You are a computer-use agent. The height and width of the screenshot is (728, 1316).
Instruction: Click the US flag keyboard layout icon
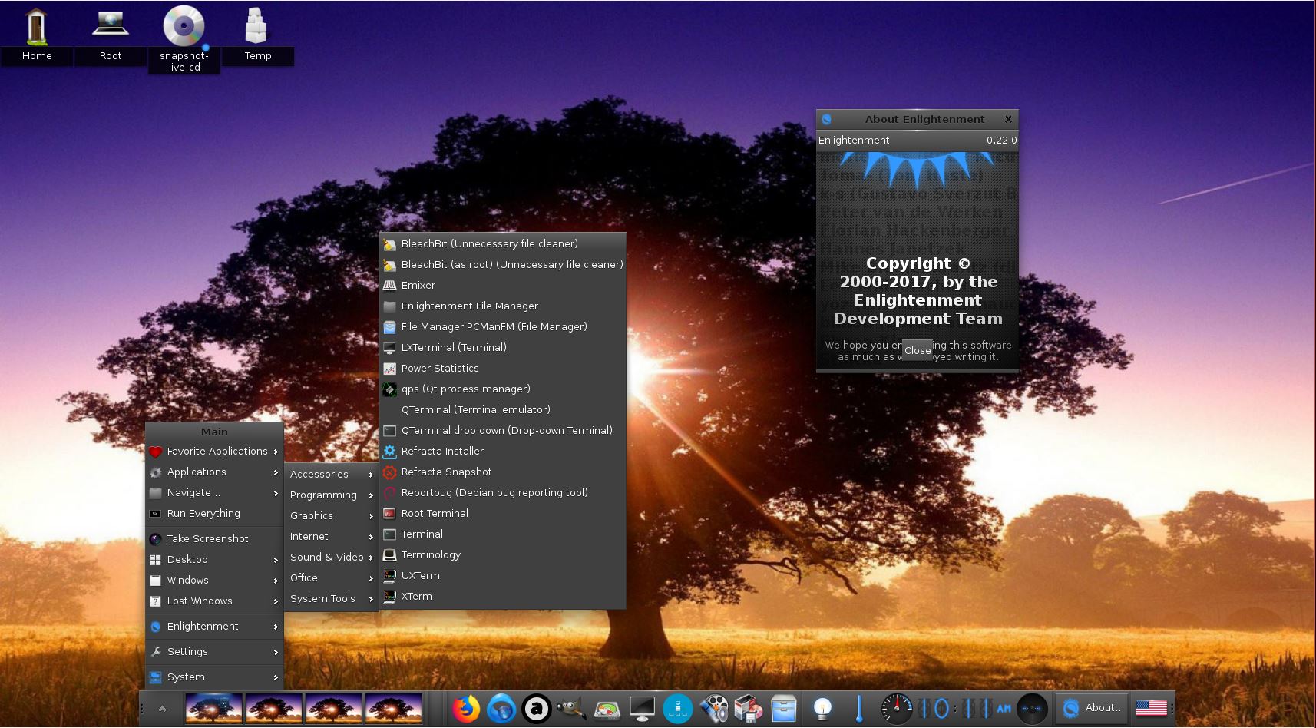[1151, 708]
